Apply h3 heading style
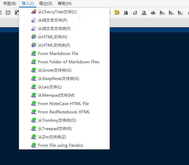 point(180,13)
